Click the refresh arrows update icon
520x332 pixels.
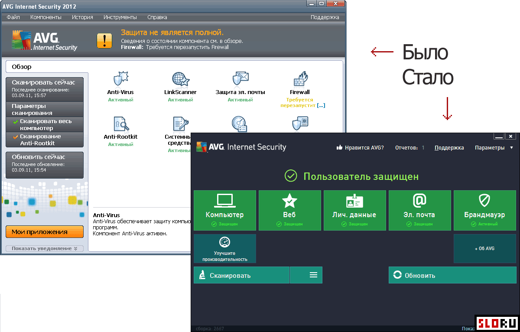click(397, 275)
